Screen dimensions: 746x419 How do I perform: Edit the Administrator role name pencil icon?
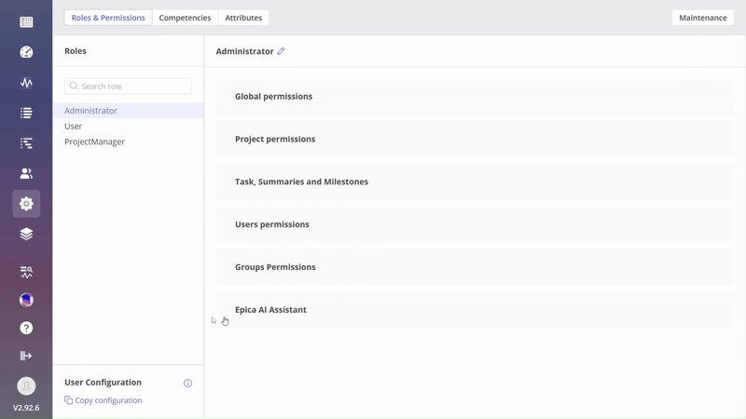282,51
